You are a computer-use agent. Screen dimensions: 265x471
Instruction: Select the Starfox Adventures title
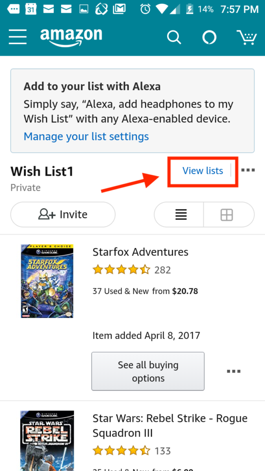tap(140, 252)
